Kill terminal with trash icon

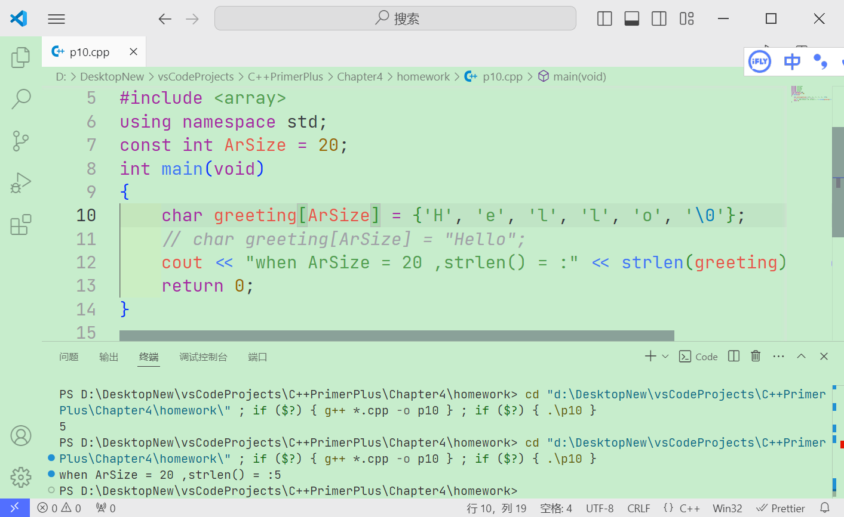click(756, 356)
